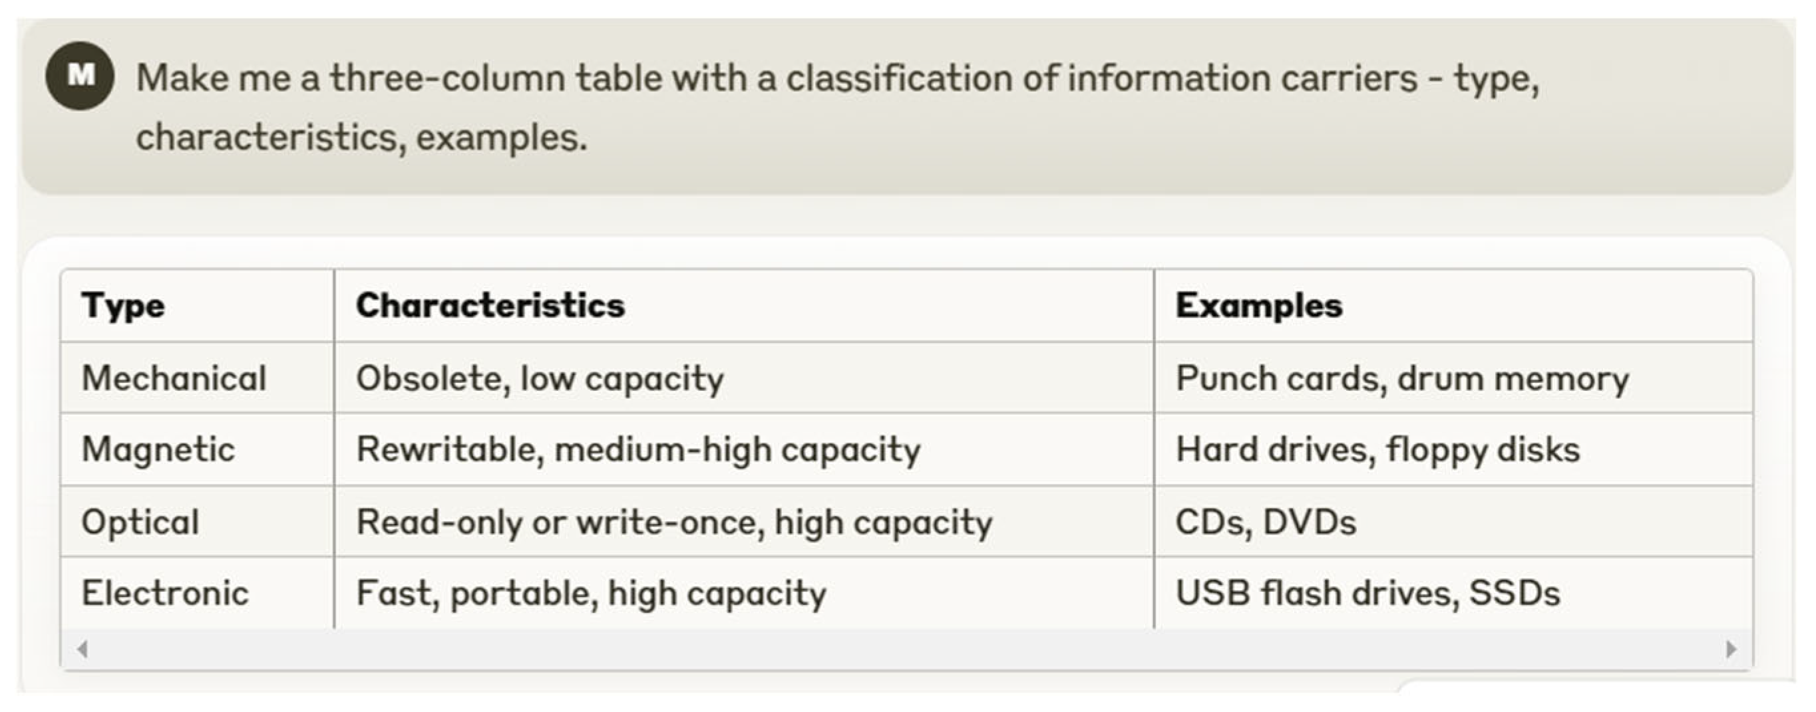Screen dimensions: 1816x712
Task: Select the Examples column header
Action: pos(1259,306)
